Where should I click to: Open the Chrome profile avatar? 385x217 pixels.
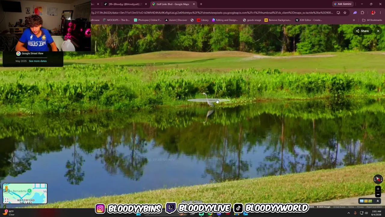pyautogui.click(x=373, y=13)
